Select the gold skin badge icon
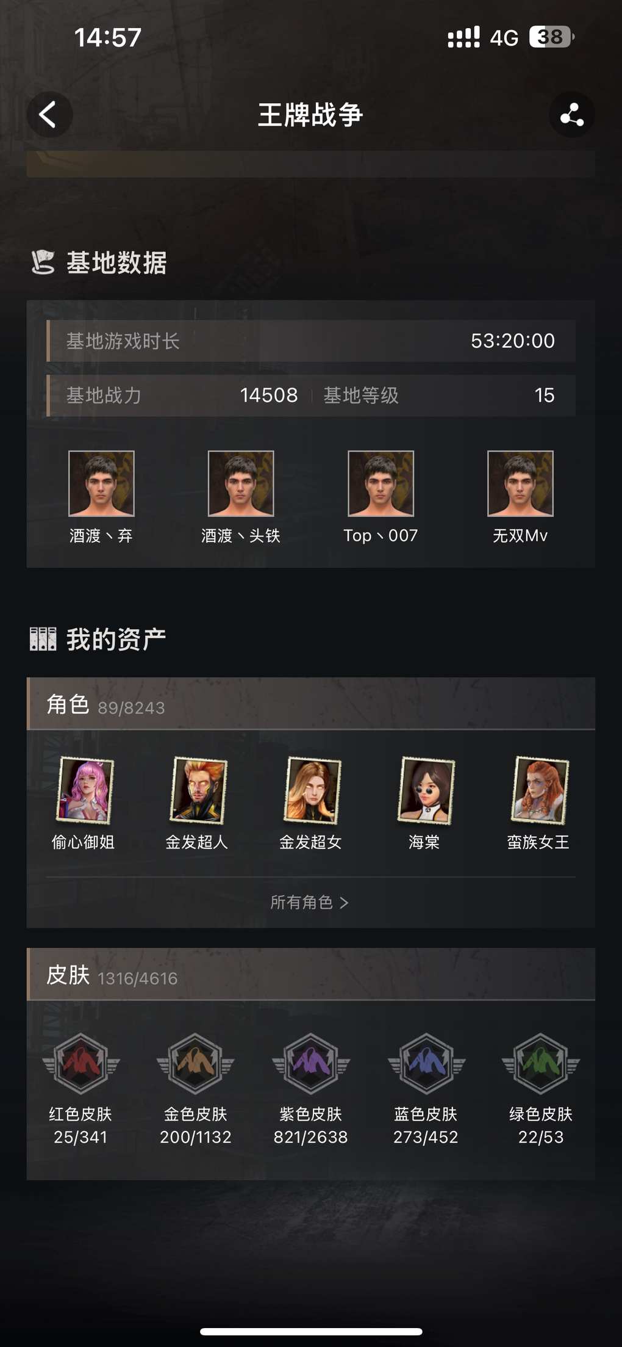 tap(195, 1064)
